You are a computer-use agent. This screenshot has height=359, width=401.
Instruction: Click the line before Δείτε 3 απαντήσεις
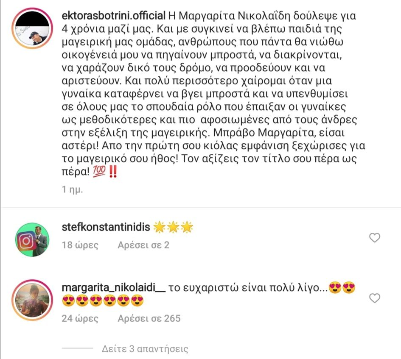point(78,348)
